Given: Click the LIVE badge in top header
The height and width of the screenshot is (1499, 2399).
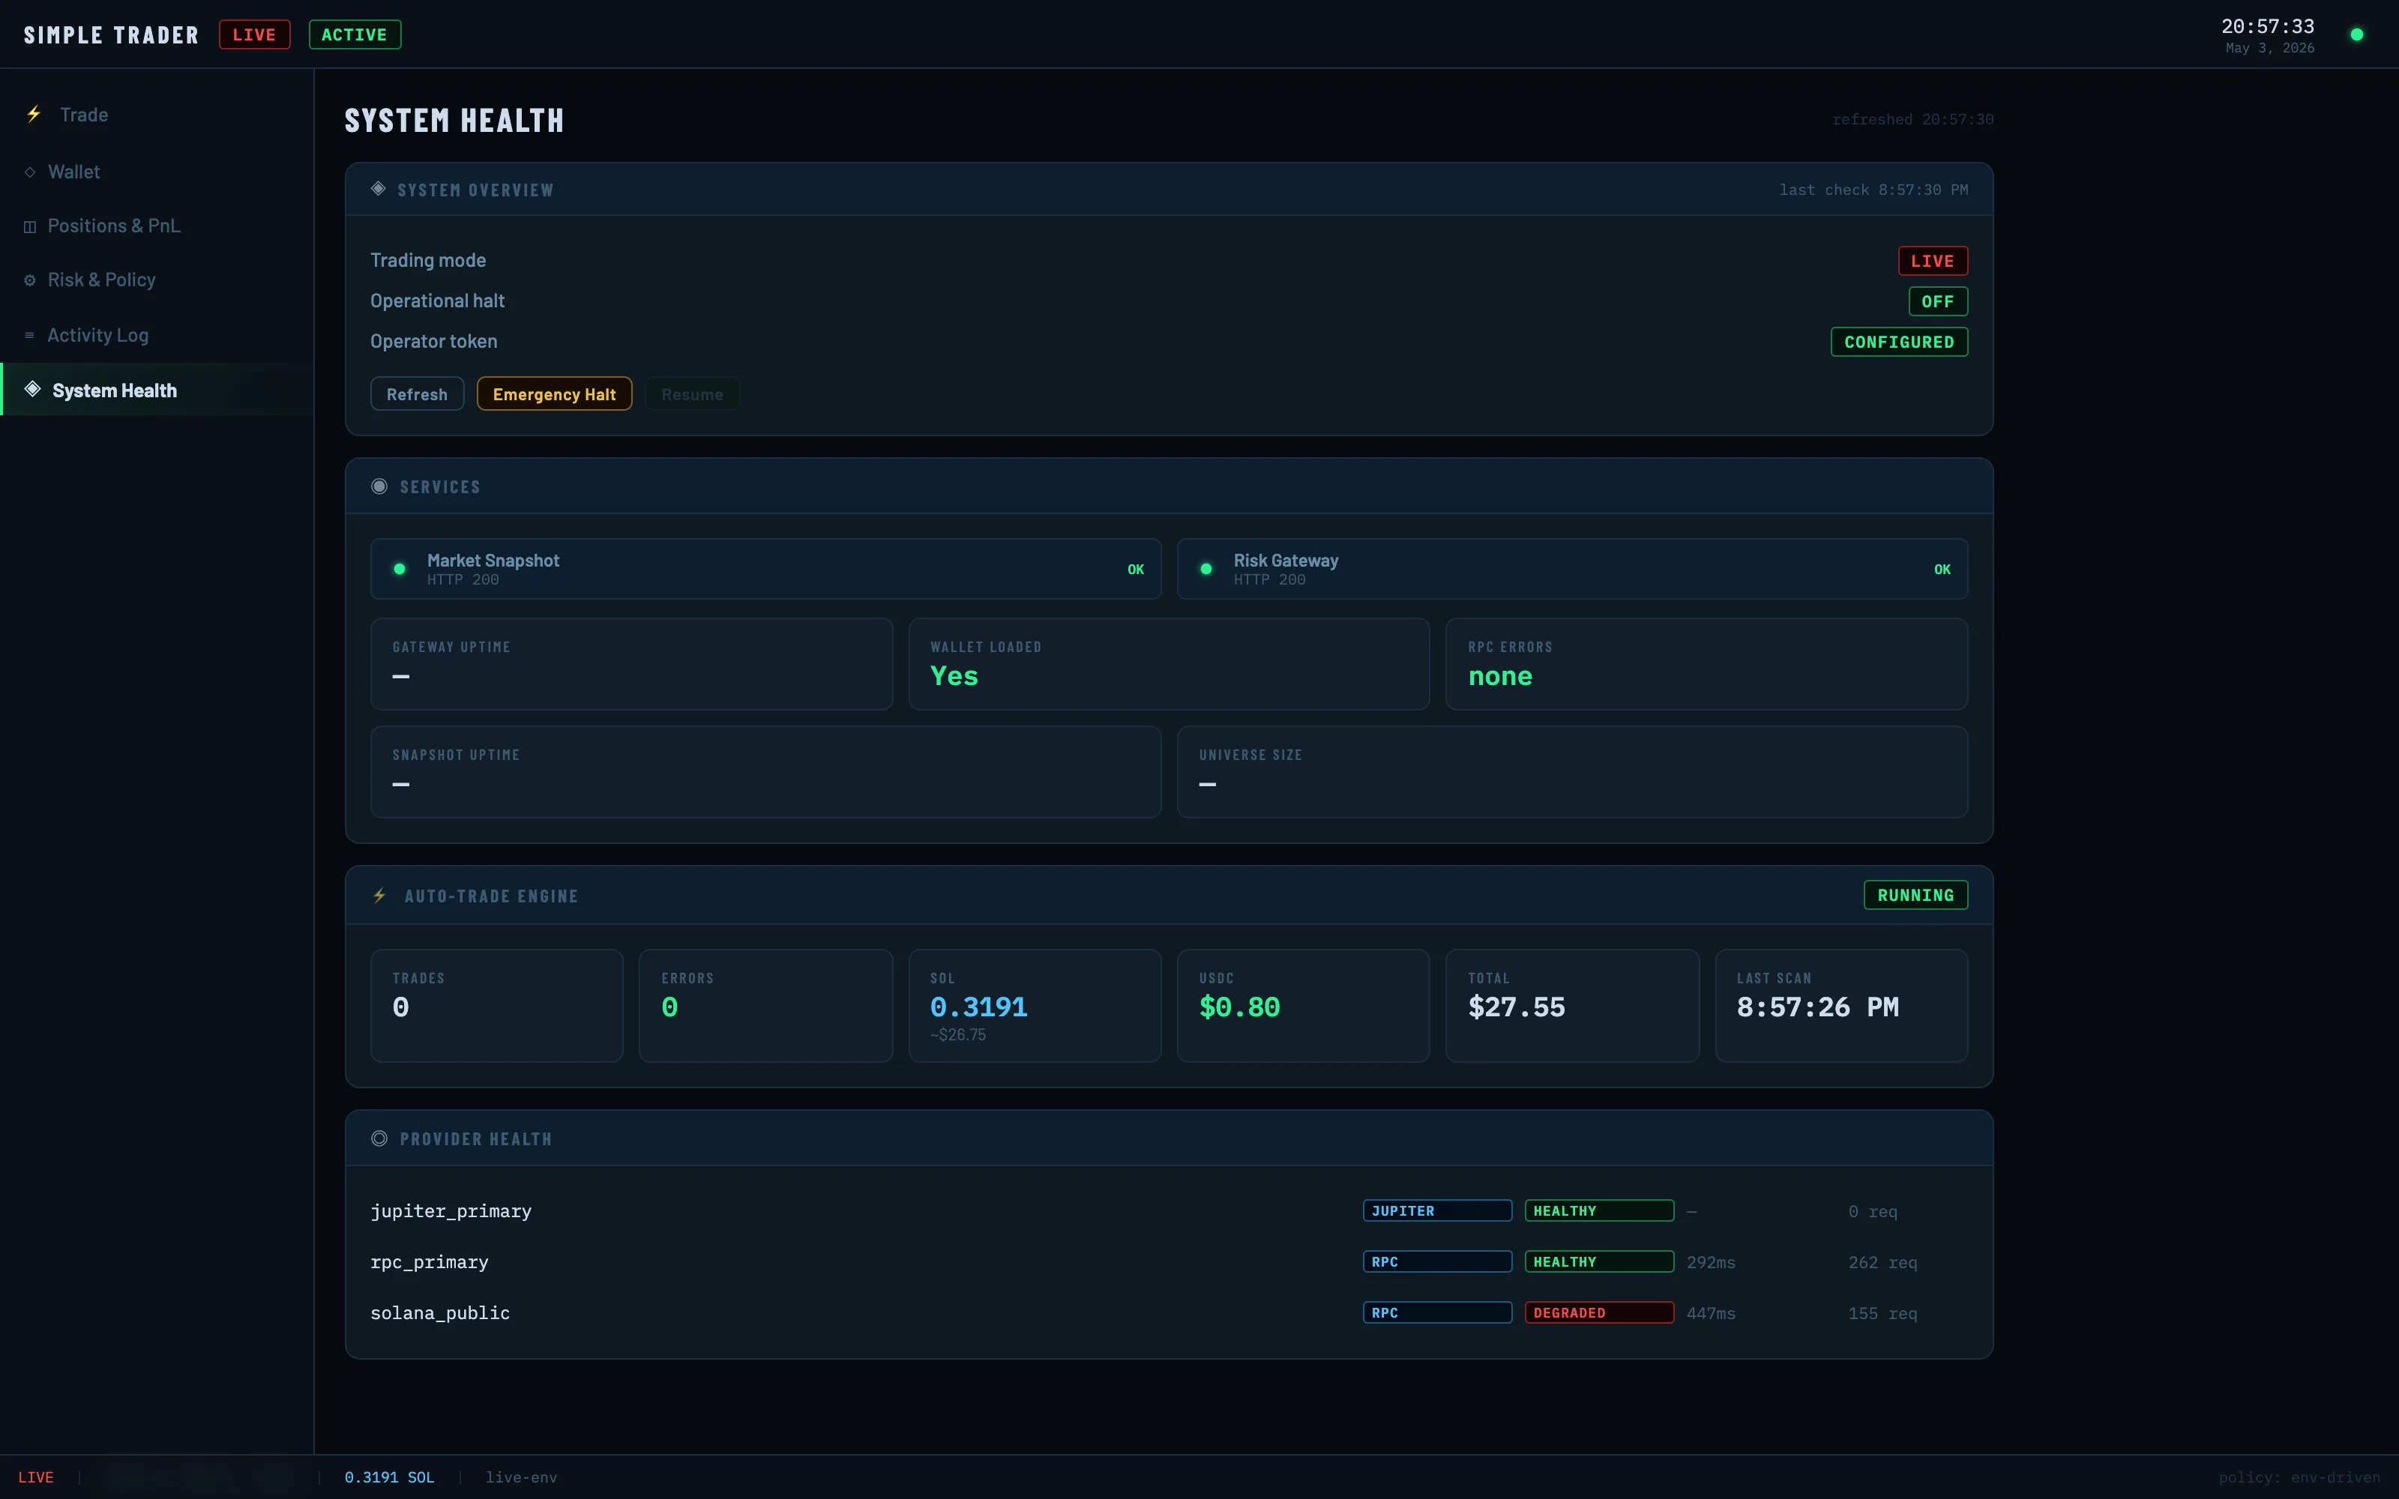Looking at the screenshot, I should click(254, 34).
